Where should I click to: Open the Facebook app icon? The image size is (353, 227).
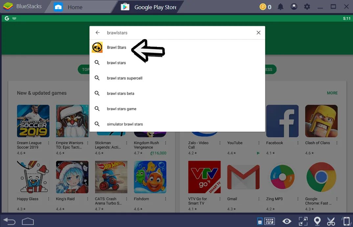(282, 121)
